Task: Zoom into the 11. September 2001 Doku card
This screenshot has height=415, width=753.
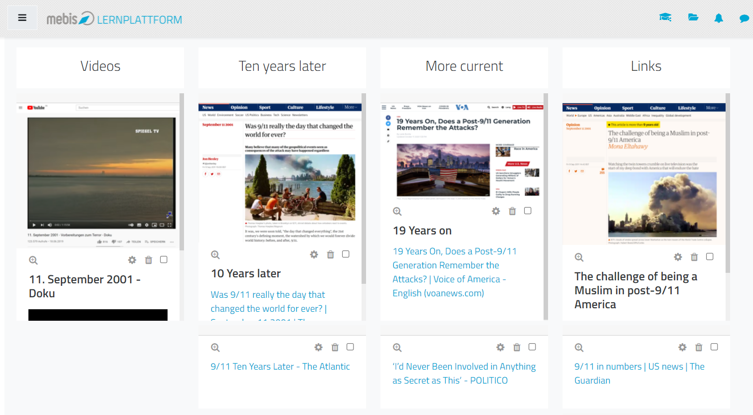Action: [33, 260]
